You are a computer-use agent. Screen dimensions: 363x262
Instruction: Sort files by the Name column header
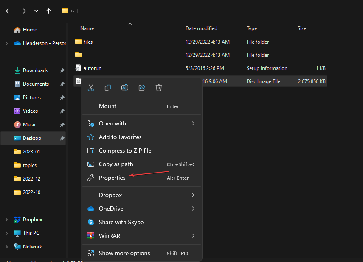(x=87, y=28)
